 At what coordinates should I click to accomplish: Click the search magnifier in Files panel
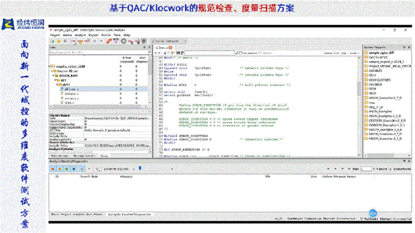tap(149, 52)
